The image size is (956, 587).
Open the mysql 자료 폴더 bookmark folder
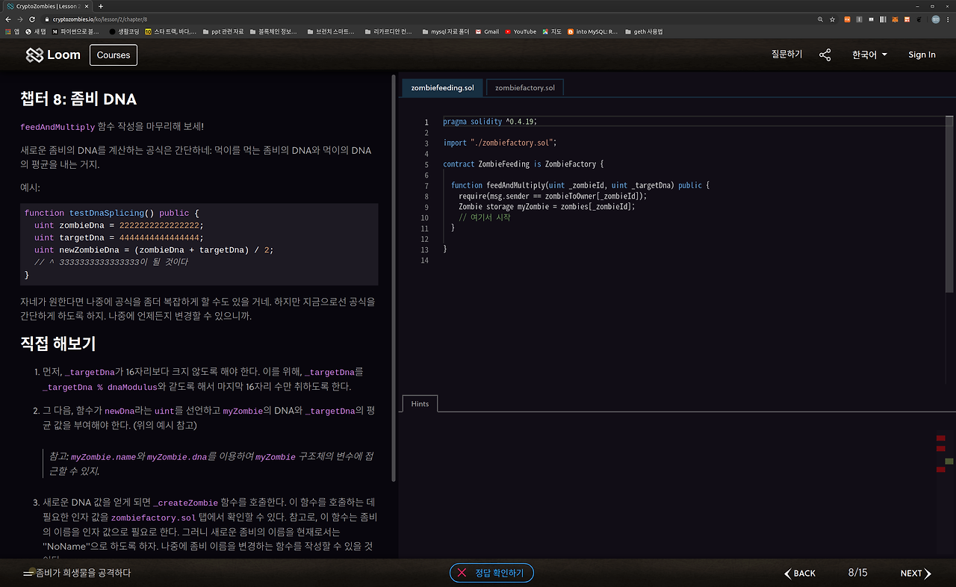click(x=445, y=31)
